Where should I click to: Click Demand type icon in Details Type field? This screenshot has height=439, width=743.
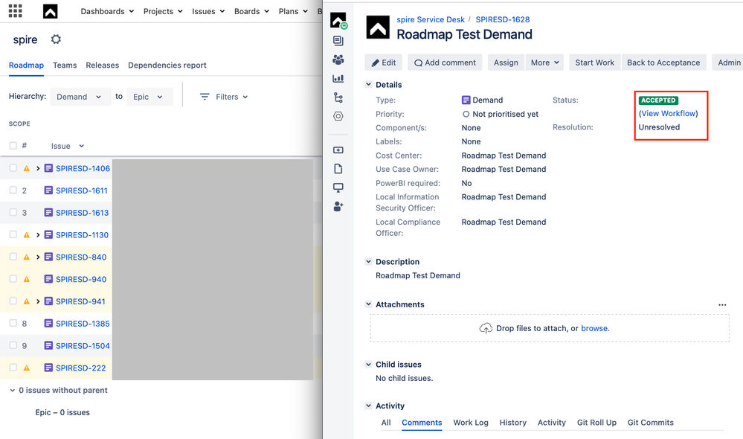(466, 100)
